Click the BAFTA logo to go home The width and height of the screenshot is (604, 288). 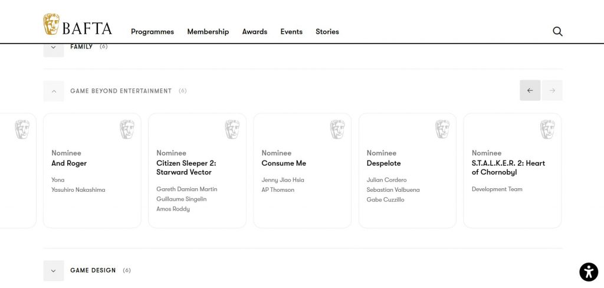tap(77, 24)
